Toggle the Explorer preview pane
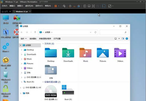 (x=123, y=39)
